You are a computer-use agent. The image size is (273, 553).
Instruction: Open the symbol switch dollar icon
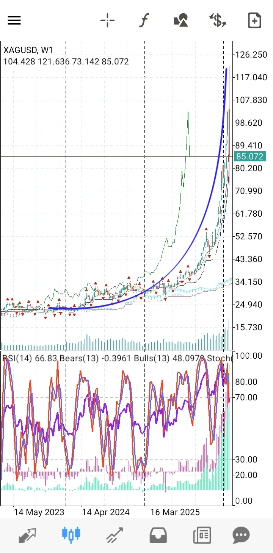[x=218, y=20]
